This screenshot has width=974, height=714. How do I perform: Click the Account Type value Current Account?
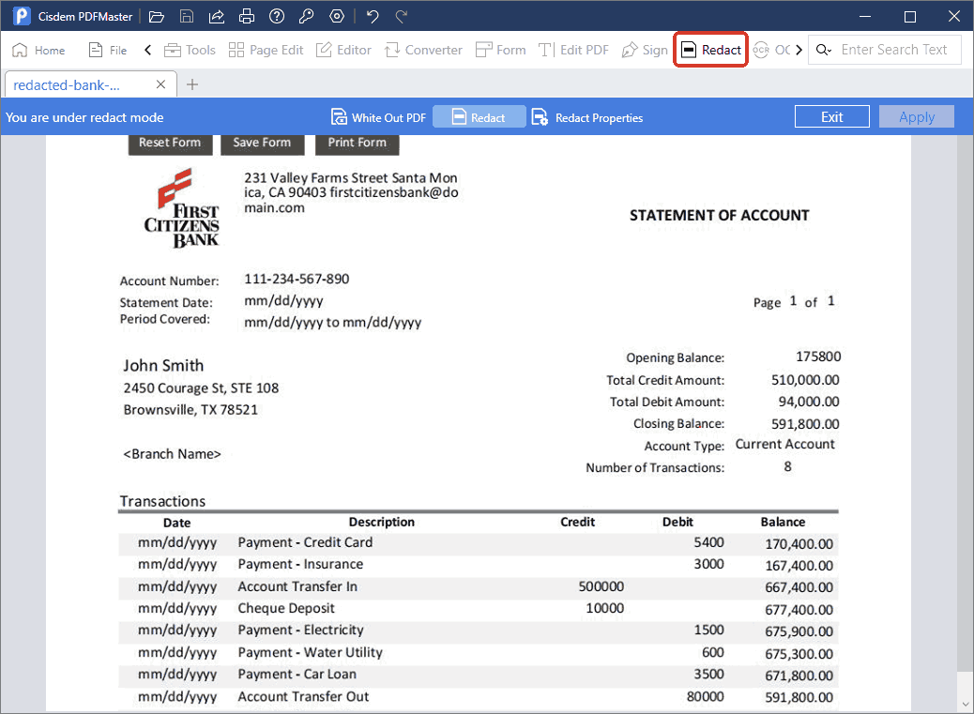pos(785,444)
